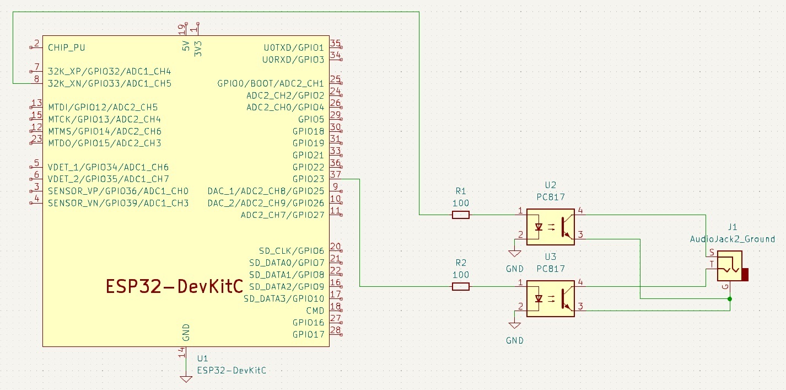Select the U3 reference label

pos(550,257)
